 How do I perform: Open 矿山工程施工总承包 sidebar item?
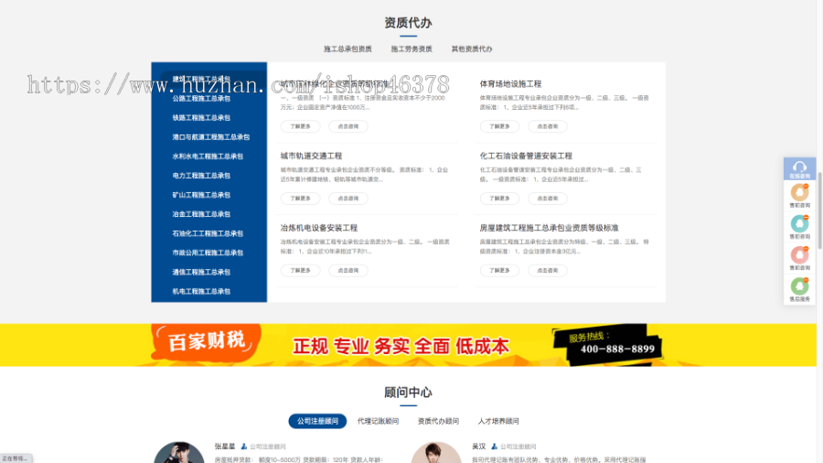point(201,195)
